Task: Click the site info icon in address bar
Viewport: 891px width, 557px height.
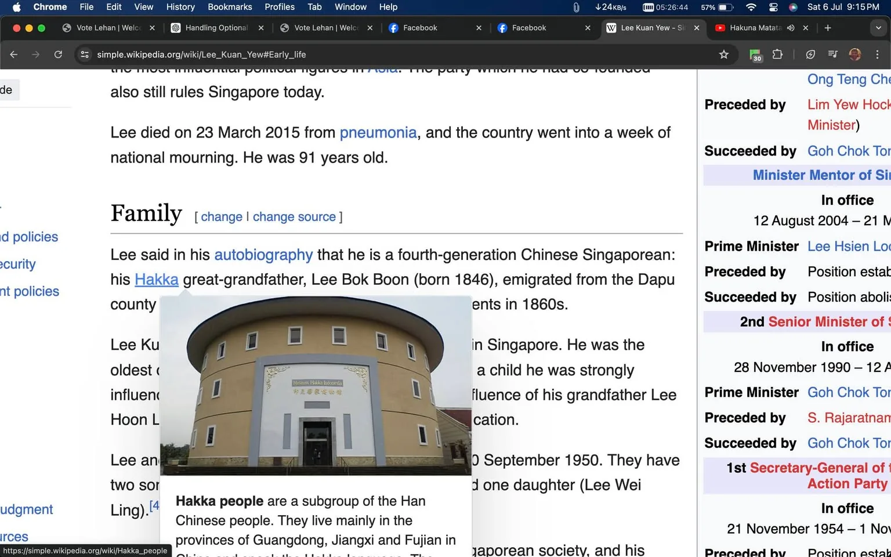Action: coord(85,54)
